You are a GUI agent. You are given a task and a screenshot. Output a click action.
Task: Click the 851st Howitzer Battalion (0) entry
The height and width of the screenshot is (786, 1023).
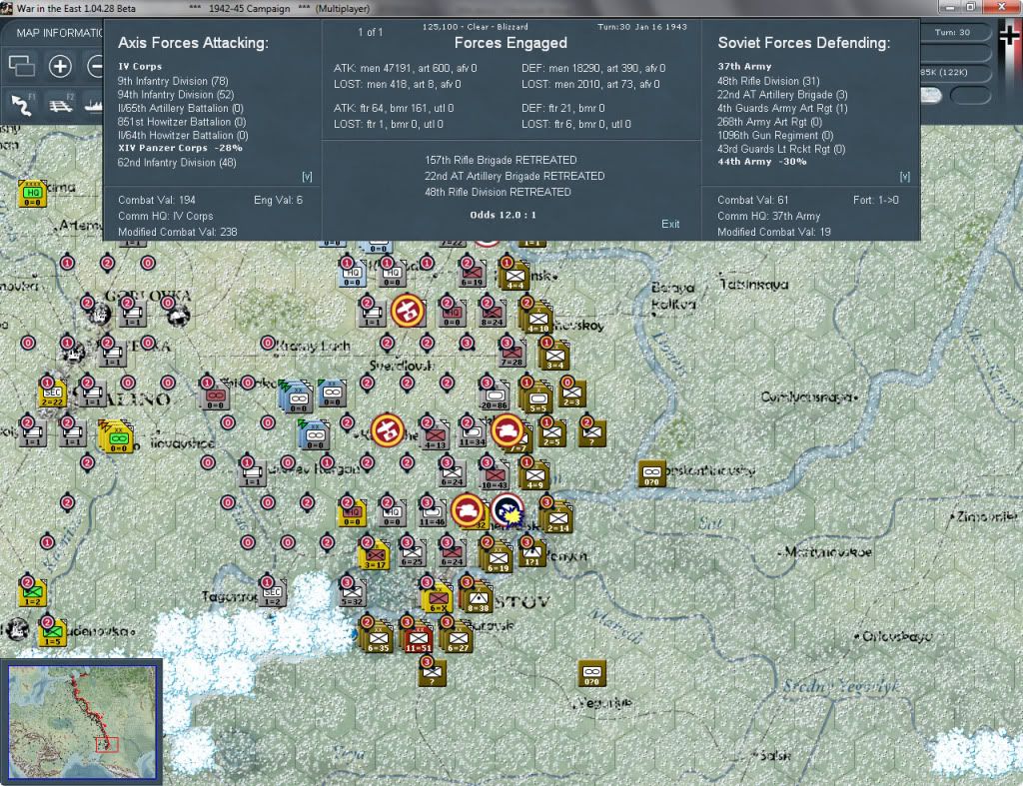point(182,122)
